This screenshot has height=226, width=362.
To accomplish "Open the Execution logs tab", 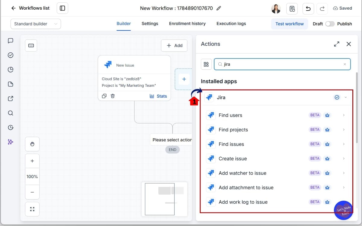I will [x=231, y=24].
